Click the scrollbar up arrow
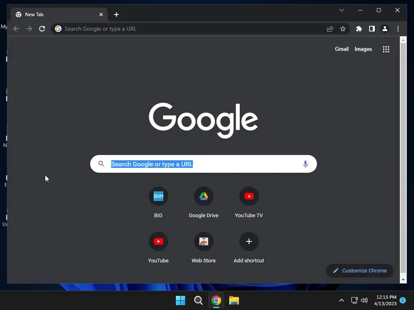The width and height of the screenshot is (414, 310). pyautogui.click(x=403, y=40)
